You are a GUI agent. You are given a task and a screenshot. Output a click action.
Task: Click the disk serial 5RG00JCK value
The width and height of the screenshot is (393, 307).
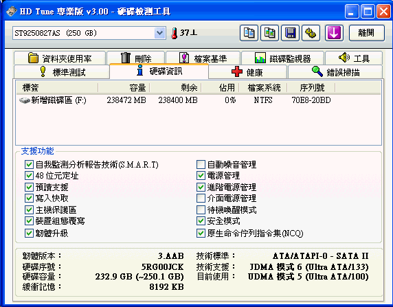(162, 266)
